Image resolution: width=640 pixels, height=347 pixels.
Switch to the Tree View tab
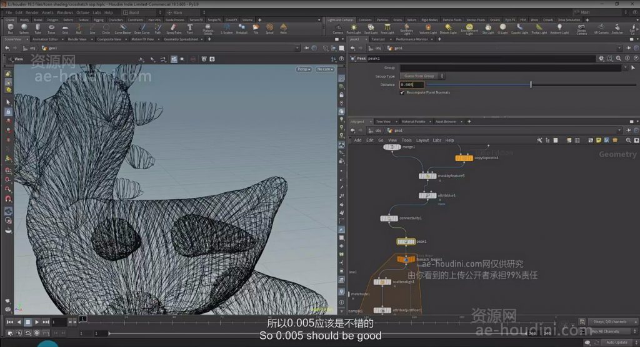coord(383,122)
